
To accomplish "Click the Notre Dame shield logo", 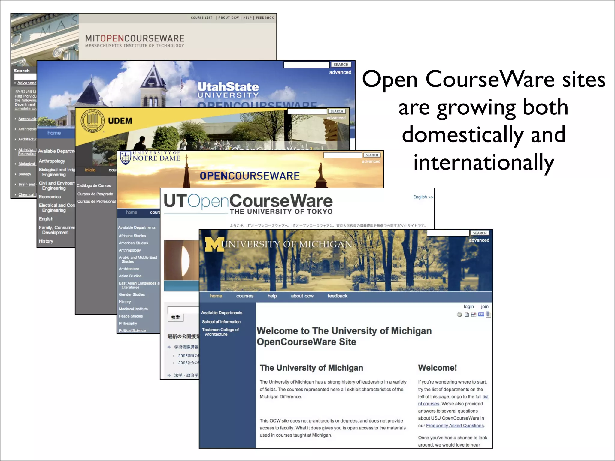I will coord(125,158).
